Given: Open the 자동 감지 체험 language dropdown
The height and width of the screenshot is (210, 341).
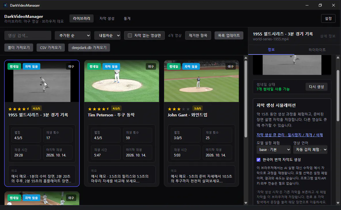Looking at the screenshot, I should (x=310, y=150).
